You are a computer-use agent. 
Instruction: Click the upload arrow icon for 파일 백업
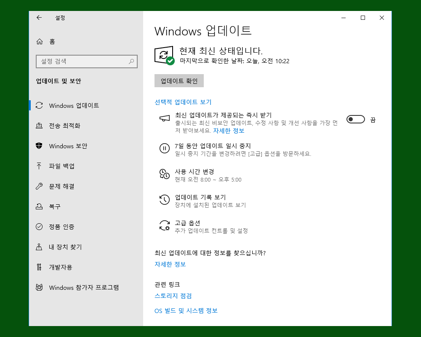[39, 166]
